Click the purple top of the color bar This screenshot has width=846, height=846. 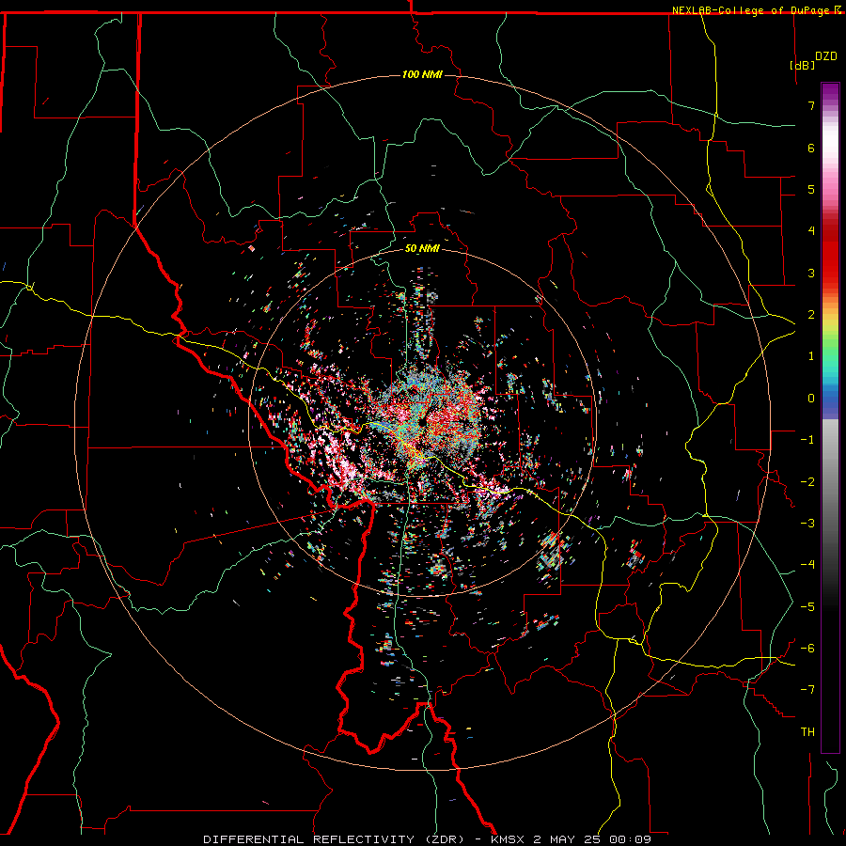pos(830,92)
